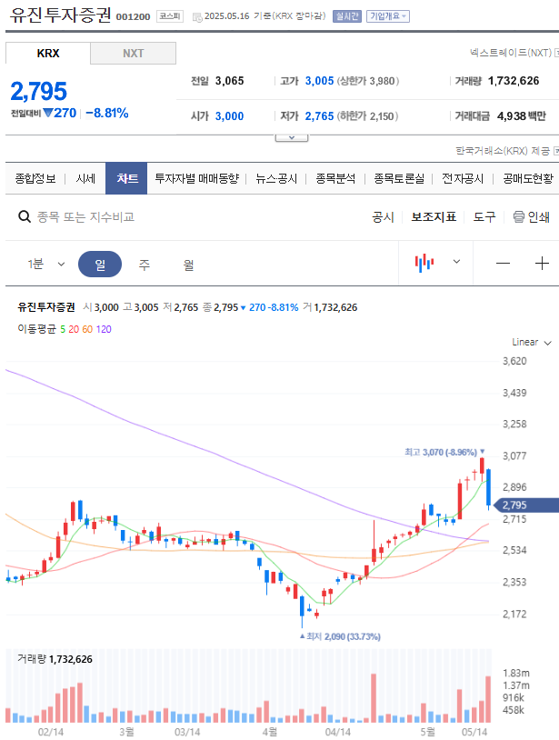This screenshot has height=740, width=559.
Task: Click the 코스피 market badge
Action: 170,16
